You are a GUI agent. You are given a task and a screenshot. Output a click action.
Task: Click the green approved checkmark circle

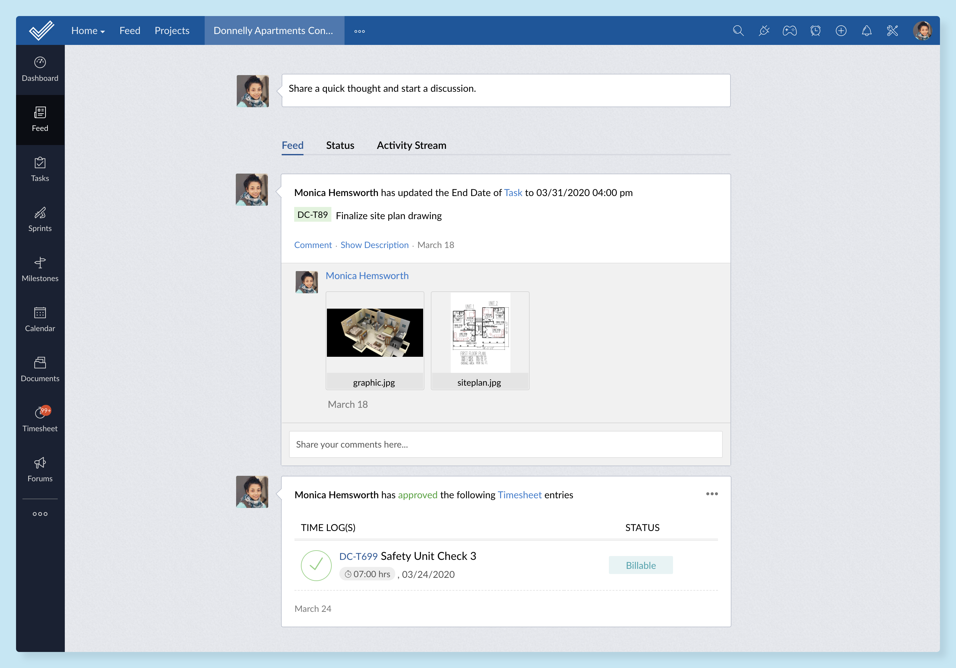coord(316,565)
